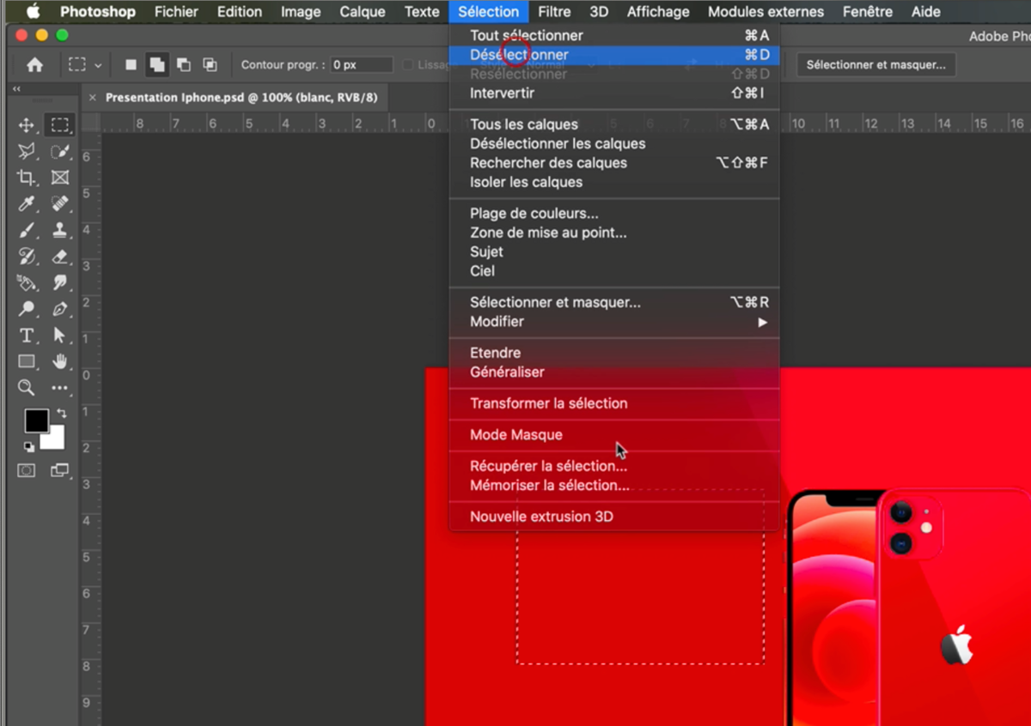Select the Paint Bucket tool

pyautogui.click(x=27, y=282)
